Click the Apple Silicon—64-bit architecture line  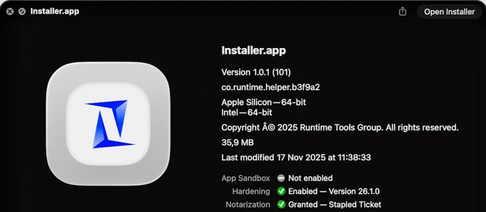[264, 102]
